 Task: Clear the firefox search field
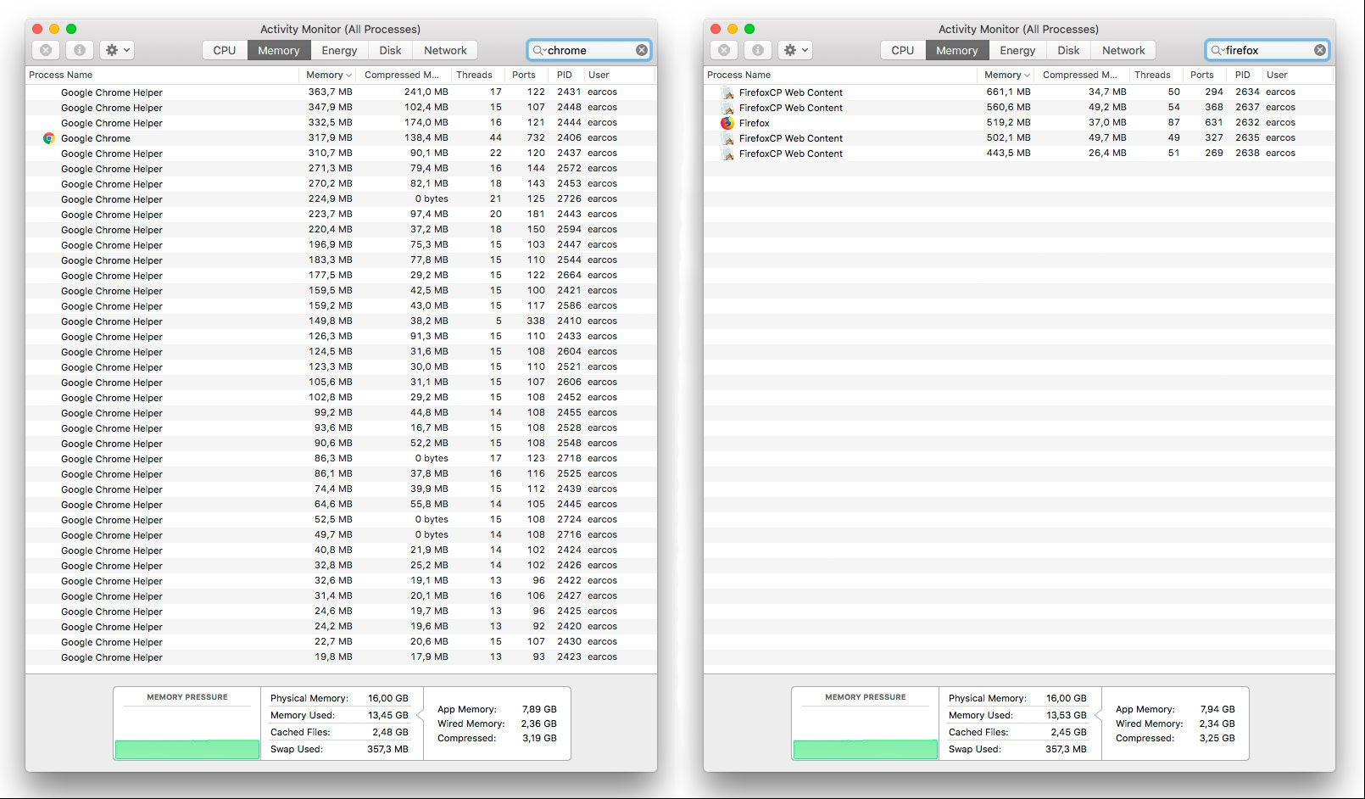(1320, 50)
